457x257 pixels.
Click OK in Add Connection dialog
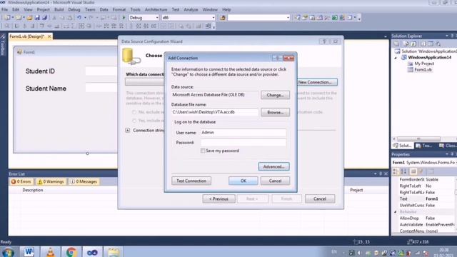coord(243,181)
